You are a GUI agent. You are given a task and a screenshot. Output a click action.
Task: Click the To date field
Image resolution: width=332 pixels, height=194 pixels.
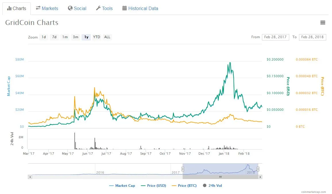(312, 37)
